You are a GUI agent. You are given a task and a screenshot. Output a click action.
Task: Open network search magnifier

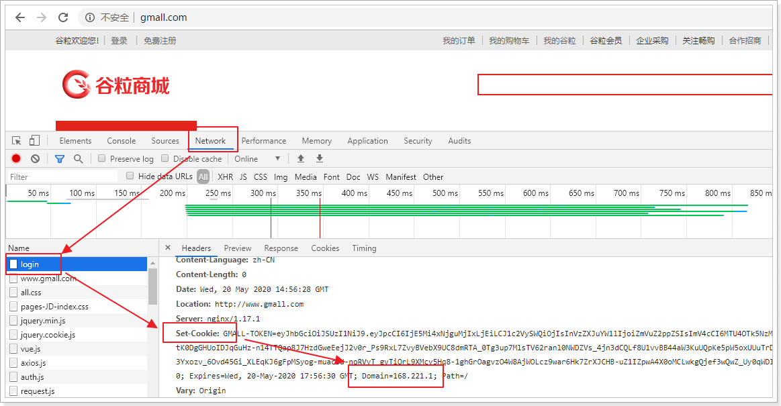(78, 159)
